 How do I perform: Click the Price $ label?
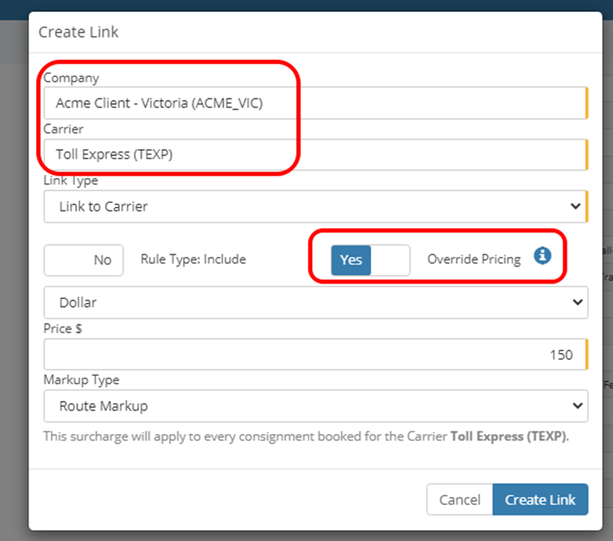click(x=63, y=329)
